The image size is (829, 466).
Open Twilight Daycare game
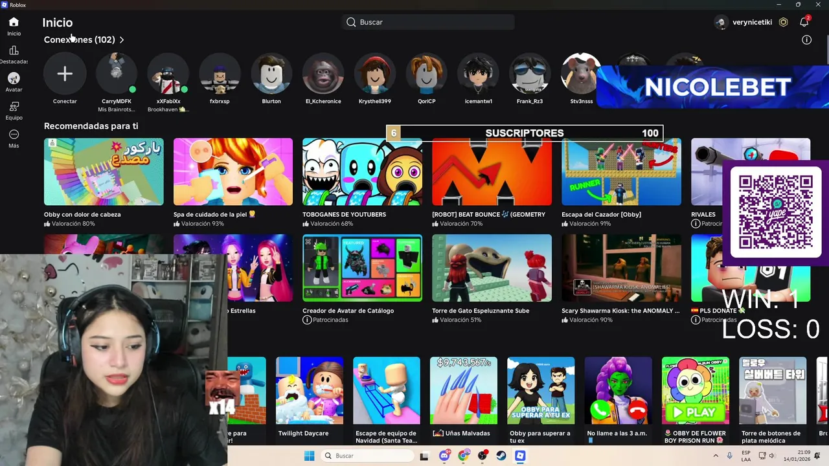pyautogui.click(x=310, y=390)
